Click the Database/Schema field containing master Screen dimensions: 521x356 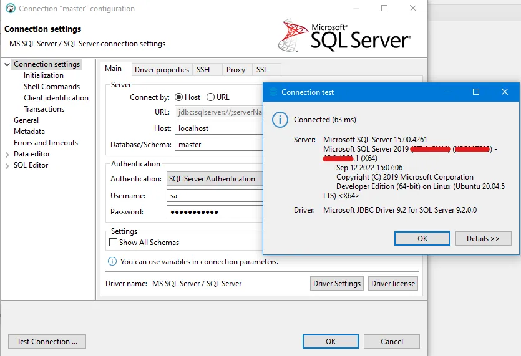coord(219,145)
